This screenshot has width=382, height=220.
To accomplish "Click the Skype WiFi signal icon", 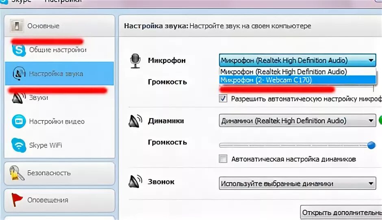I will coord(19,145).
